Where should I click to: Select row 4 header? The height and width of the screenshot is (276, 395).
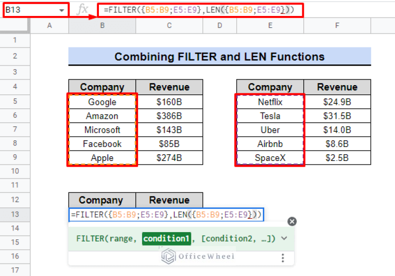point(15,87)
